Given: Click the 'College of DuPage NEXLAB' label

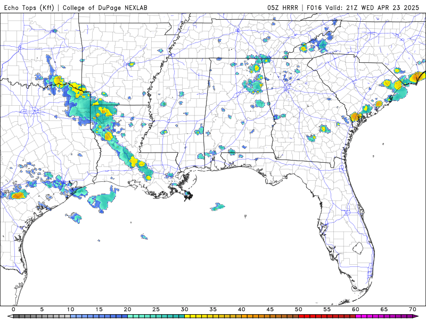Looking at the screenshot, I should [x=105, y=7].
